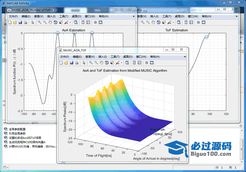Activate Pan hand tool in MUSIC_AOA window
246x172 pixels.
pyautogui.click(x=50, y=22)
